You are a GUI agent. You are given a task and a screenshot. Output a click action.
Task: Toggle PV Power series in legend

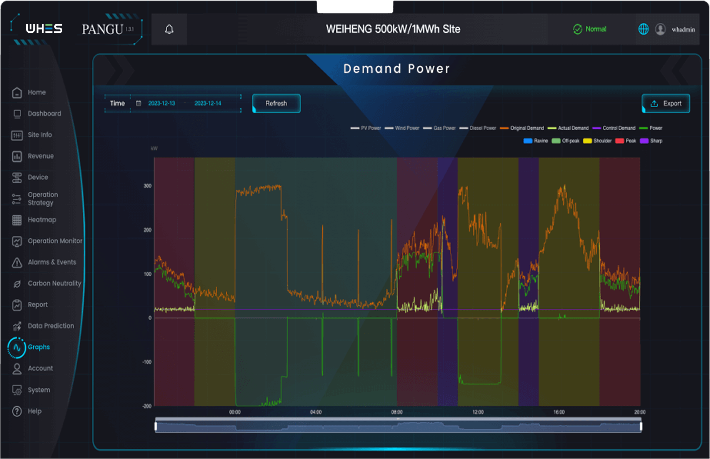point(365,128)
